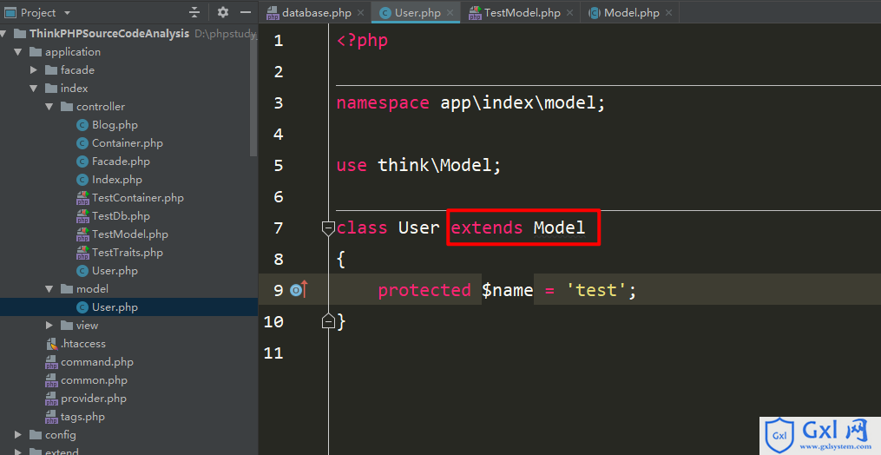Close the User.php tab
This screenshot has width=881, height=455.
[x=450, y=13]
